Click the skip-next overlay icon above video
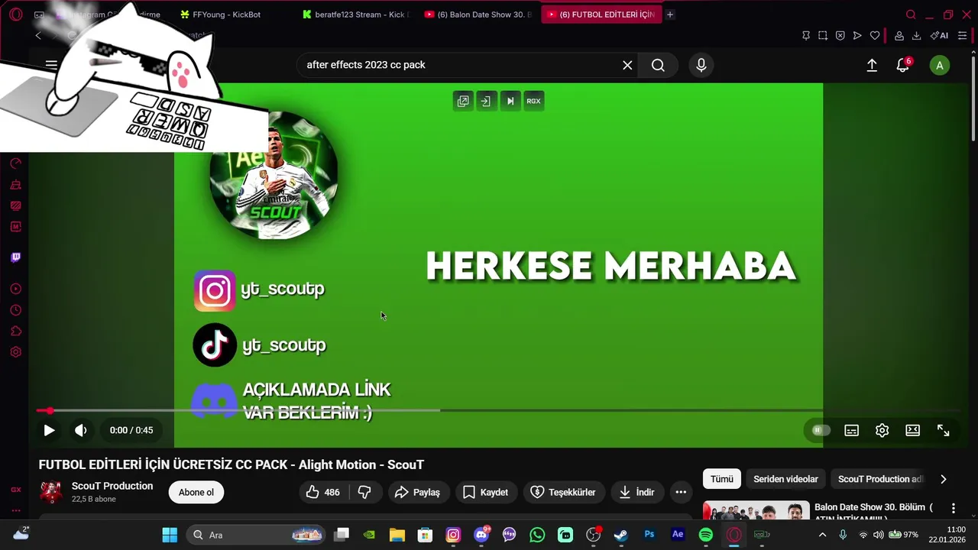Image resolution: width=978 pixels, height=550 pixels. (x=510, y=101)
